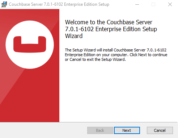Close the Setup window with the X
The height and width of the screenshot is (138, 178).
coord(170,4)
